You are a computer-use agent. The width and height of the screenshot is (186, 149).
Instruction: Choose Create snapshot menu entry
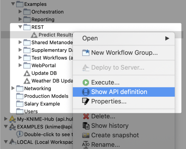tap(124, 135)
